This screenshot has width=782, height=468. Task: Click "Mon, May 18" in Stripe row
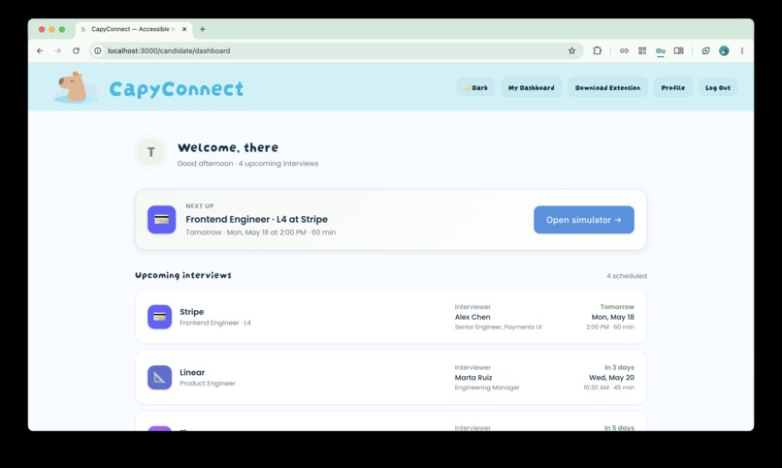[x=612, y=317]
